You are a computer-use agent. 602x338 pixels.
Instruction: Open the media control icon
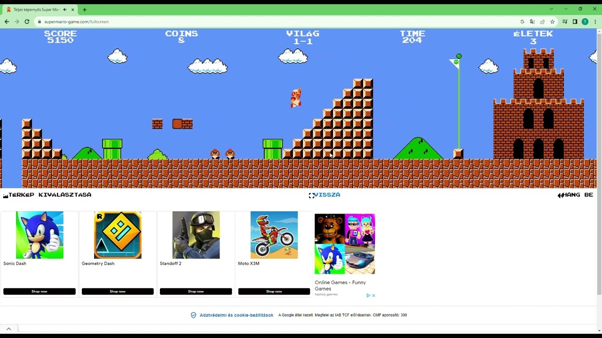[x=565, y=22]
